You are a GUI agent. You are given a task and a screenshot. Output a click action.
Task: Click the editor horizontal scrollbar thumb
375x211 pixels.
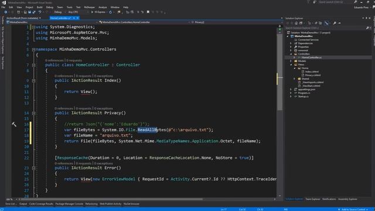[112, 199]
